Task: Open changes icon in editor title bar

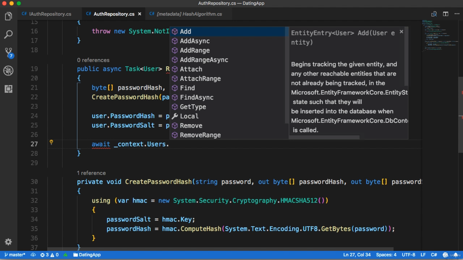Action: tap(434, 14)
